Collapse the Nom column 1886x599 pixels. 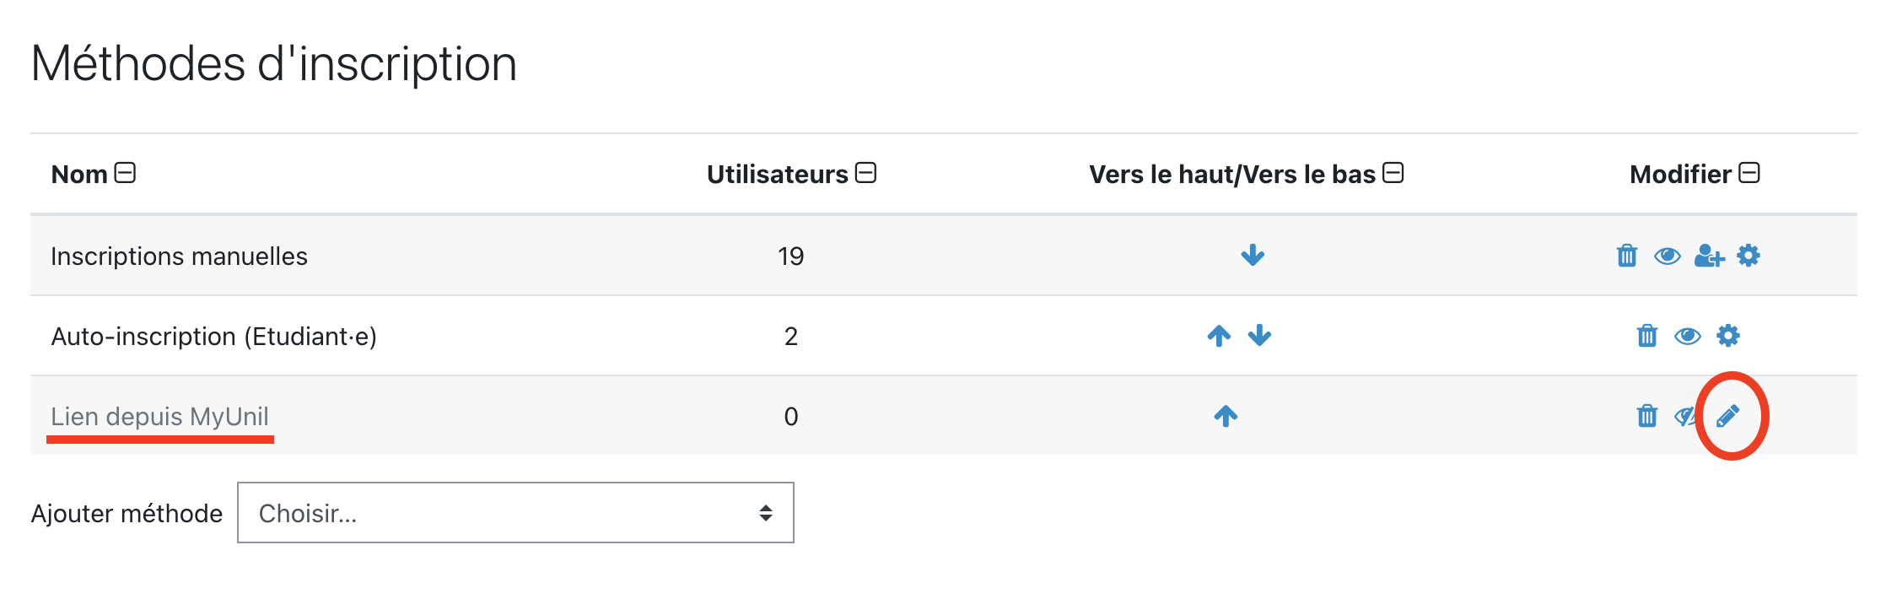pyautogui.click(x=125, y=173)
